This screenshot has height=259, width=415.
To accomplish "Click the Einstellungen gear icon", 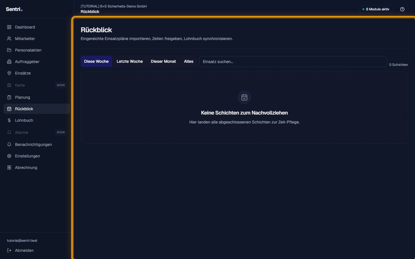I will 9,156.
